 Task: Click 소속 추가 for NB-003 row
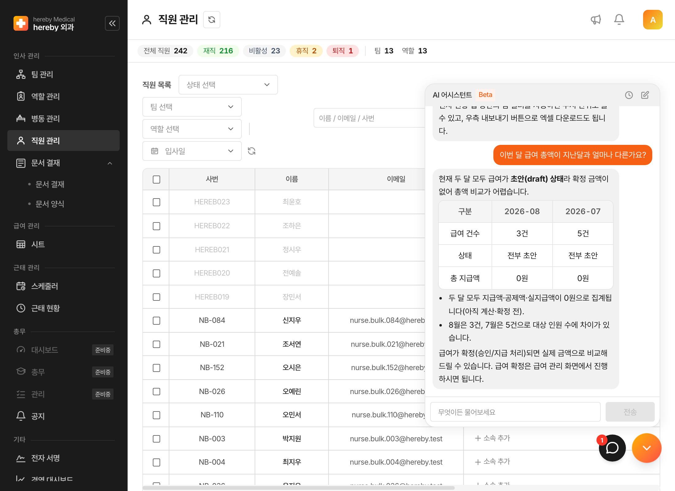(492, 438)
